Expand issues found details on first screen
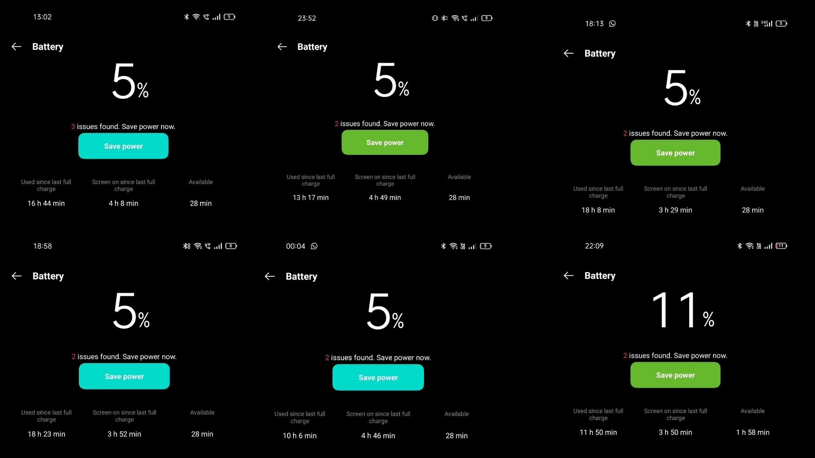 coord(123,126)
